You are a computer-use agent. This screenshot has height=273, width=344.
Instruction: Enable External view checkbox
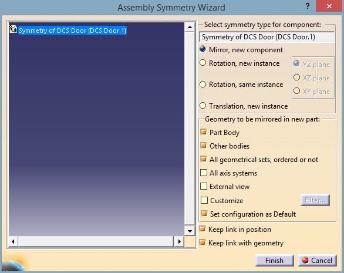(x=204, y=186)
